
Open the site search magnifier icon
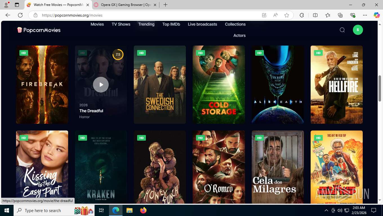click(342, 30)
